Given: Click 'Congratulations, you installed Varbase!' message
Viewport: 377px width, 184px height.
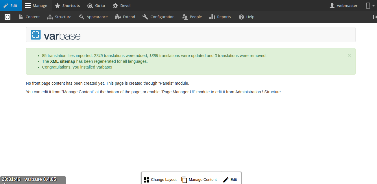Looking at the screenshot, I should tap(77, 67).
